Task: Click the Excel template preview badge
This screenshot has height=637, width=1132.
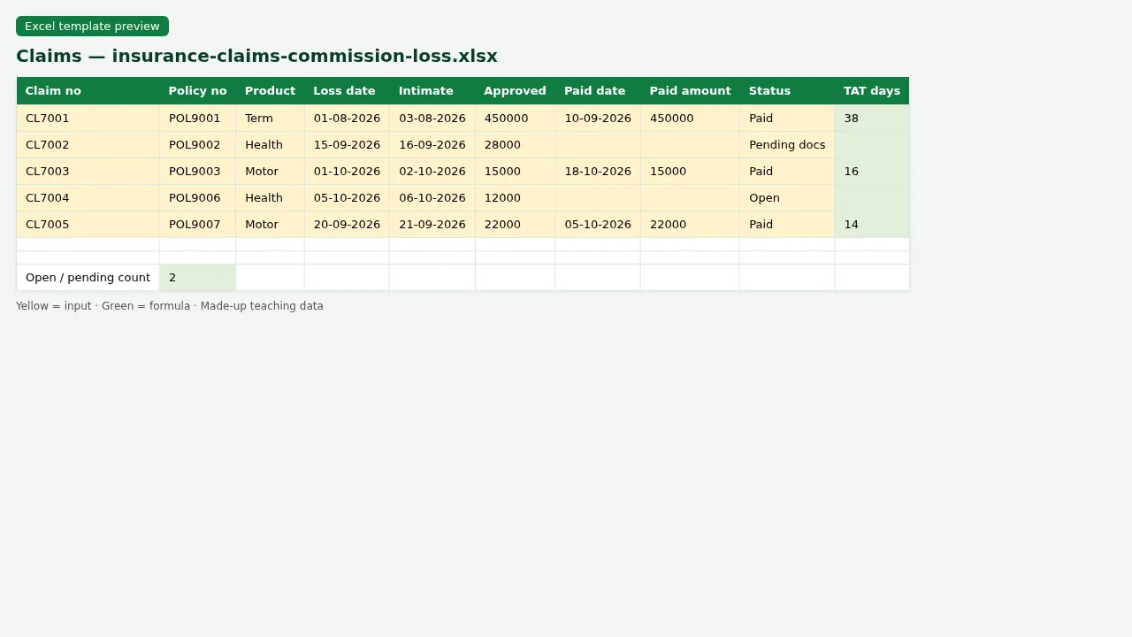Action: coord(92,27)
